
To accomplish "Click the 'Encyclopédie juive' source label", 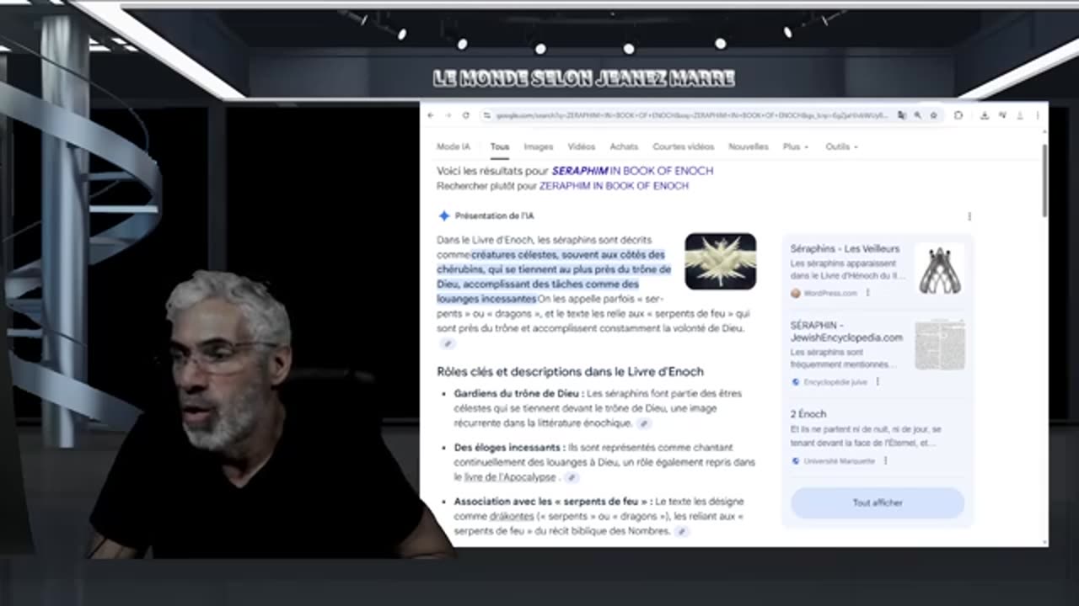I will (835, 381).
